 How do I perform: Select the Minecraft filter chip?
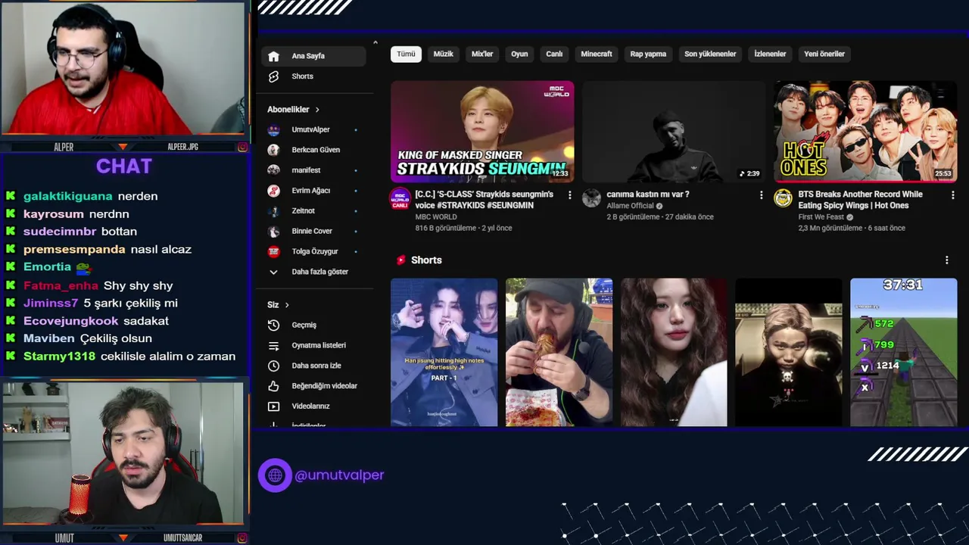597,54
